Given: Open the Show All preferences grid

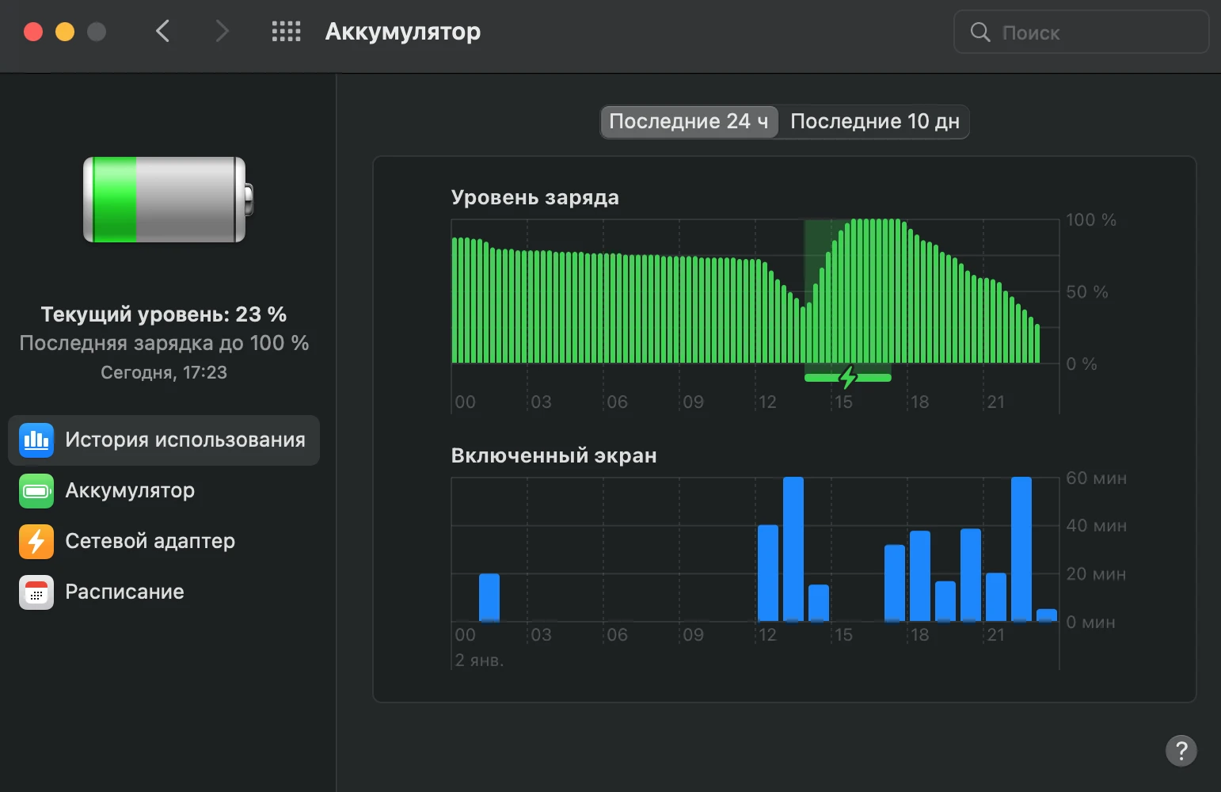Looking at the screenshot, I should click(286, 32).
